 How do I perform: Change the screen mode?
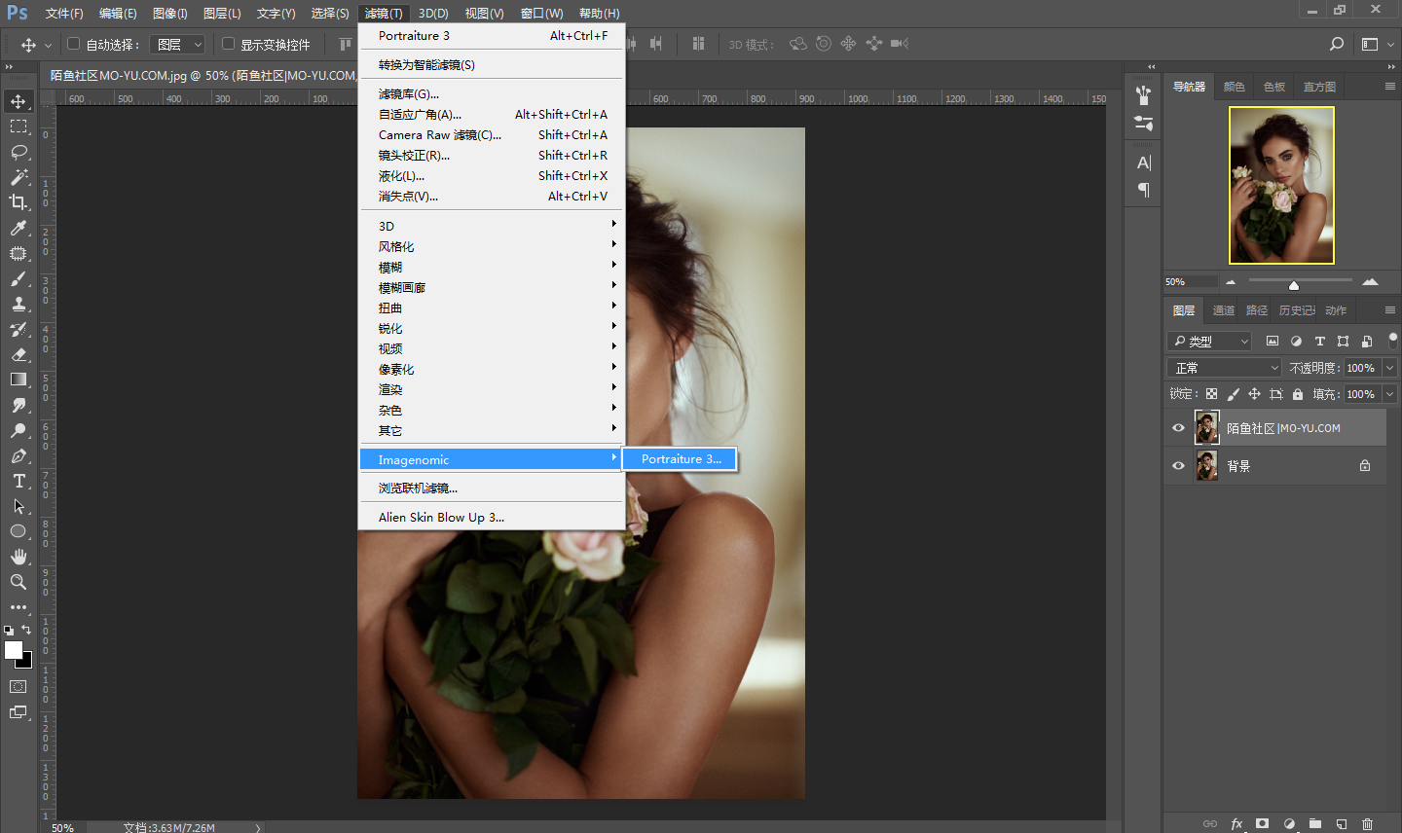18,711
